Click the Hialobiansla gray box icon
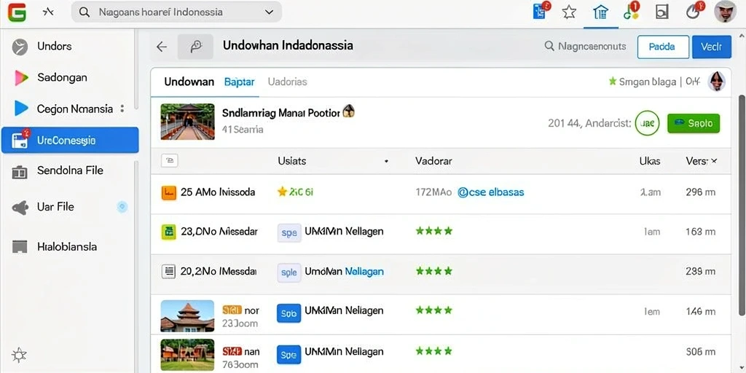746x373 pixels. coord(19,247)
